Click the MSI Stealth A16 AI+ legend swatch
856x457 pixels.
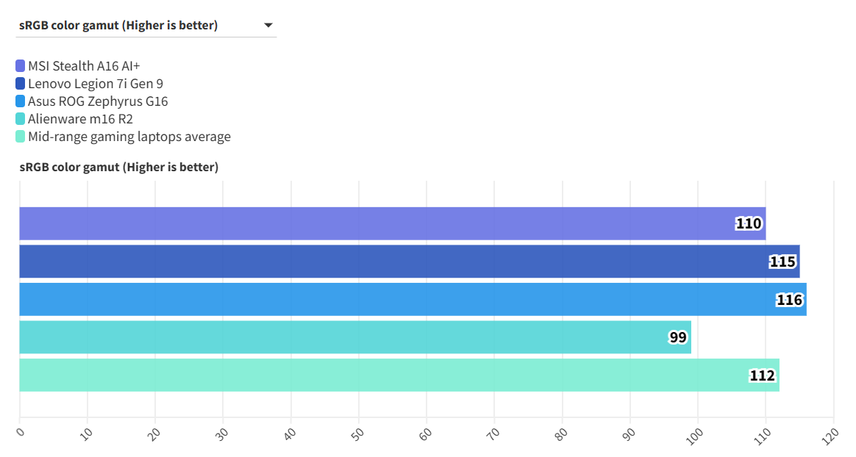[x=20, y=66]
